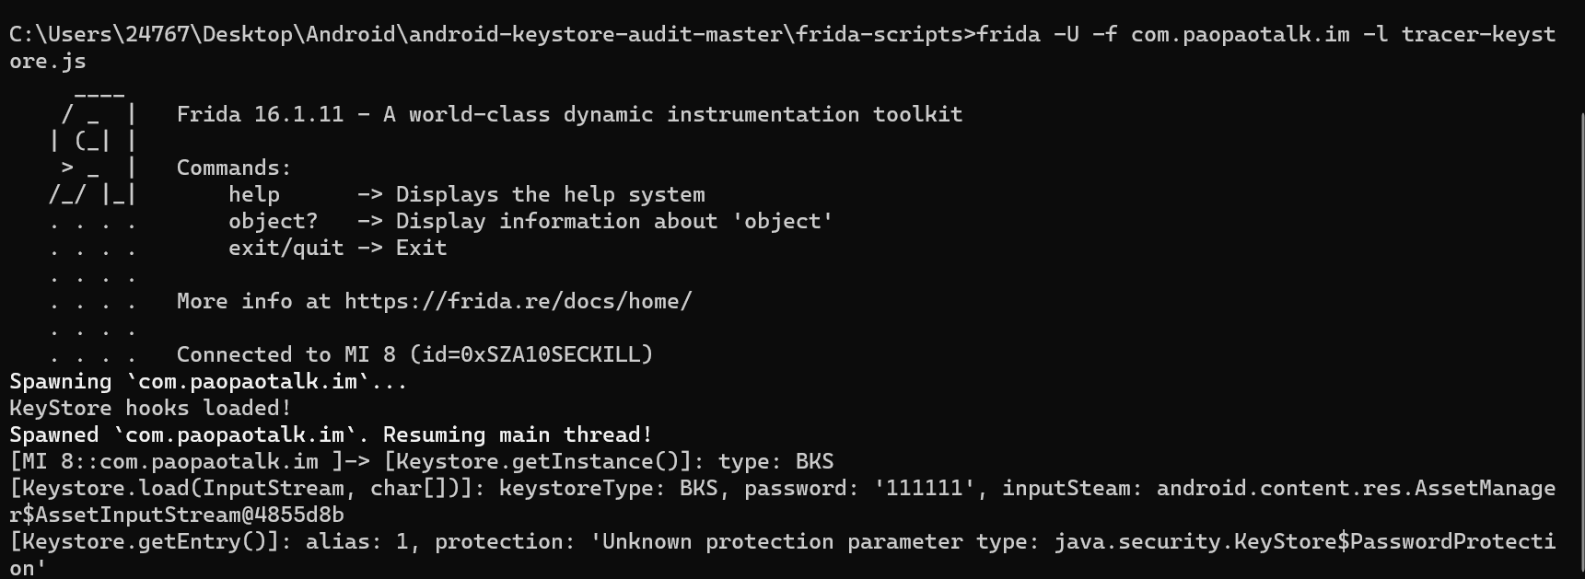The image size is (1585, 579).
Task: Click the 'exit/quit' command entry
Action: pos(286,249)
